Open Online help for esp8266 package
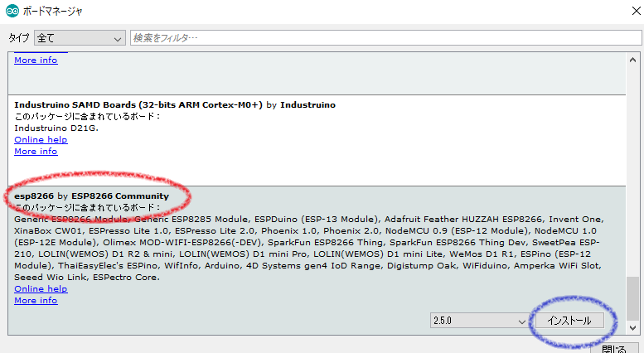The image size is (644, 353). 41,289
